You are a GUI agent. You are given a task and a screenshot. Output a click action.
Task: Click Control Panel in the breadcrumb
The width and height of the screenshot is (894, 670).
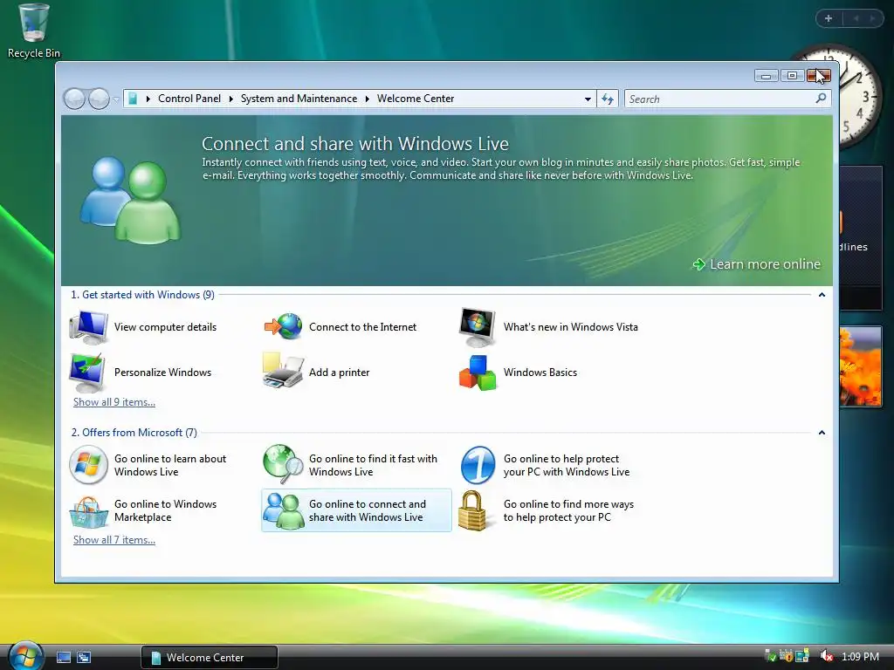pyautogui.click(x=189, y=99)
